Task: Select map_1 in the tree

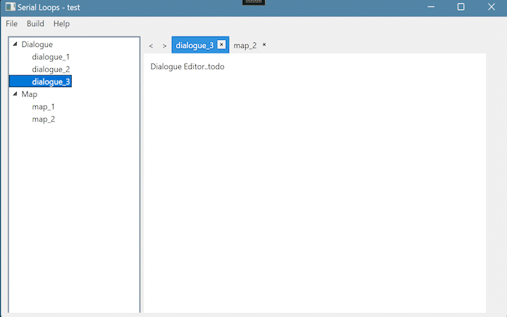Action: [44, 107]
